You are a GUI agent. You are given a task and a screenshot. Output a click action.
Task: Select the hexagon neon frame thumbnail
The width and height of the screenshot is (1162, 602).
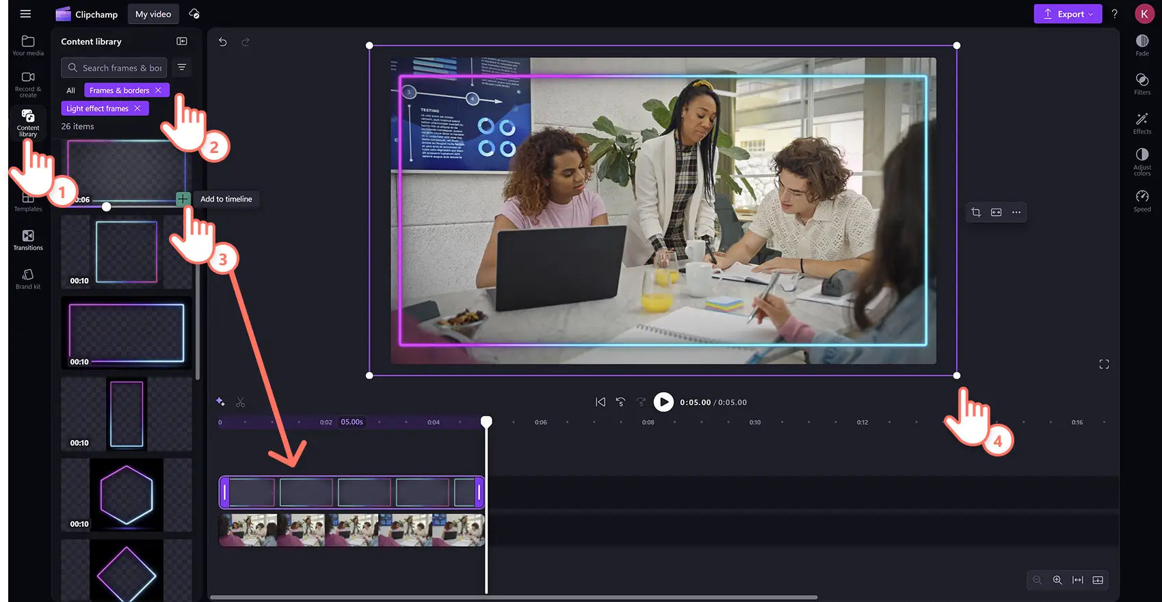click(127, 495)
